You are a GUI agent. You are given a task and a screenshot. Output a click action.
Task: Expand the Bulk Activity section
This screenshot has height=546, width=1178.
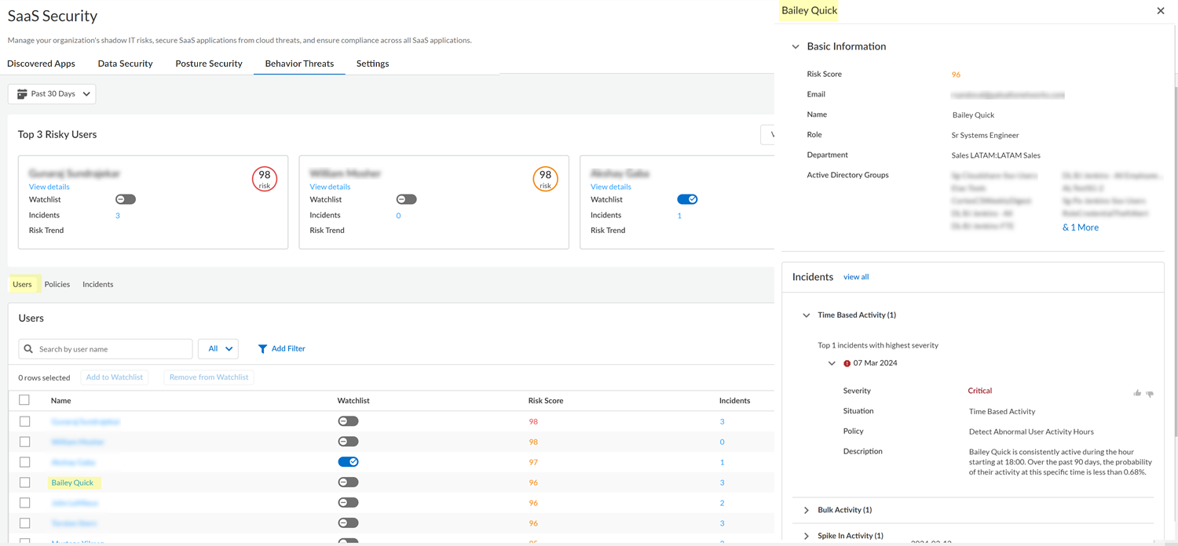tap(807, 510)
